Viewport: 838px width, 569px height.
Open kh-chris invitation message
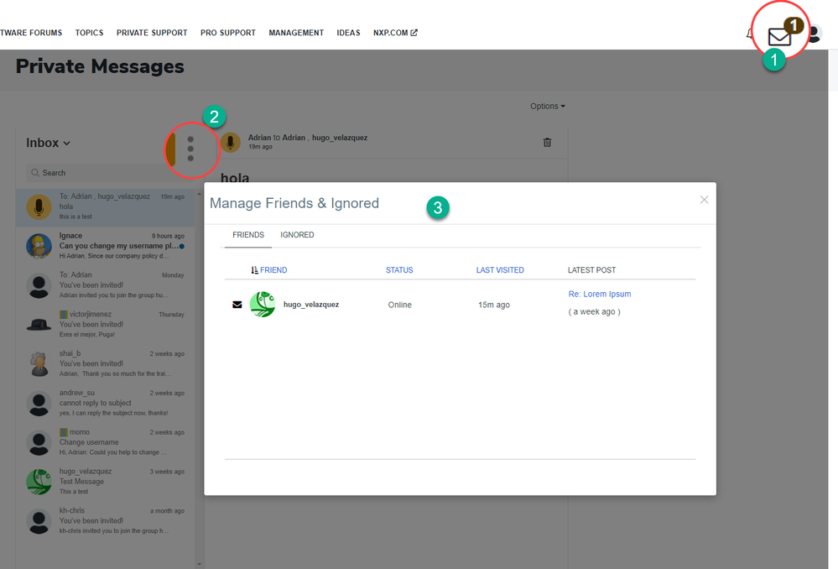coord(106,521)
